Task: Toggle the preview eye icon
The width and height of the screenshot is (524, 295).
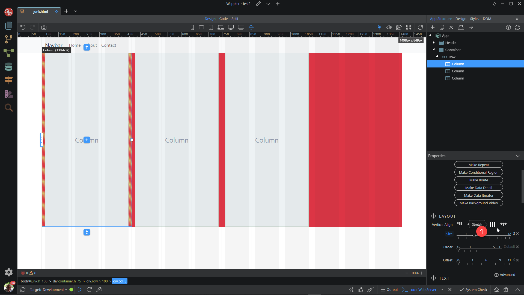Action: click(389, 27)
